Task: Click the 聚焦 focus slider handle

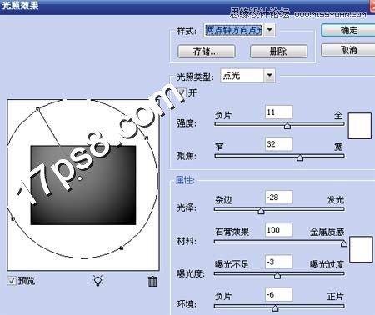Action: point(300,157)
